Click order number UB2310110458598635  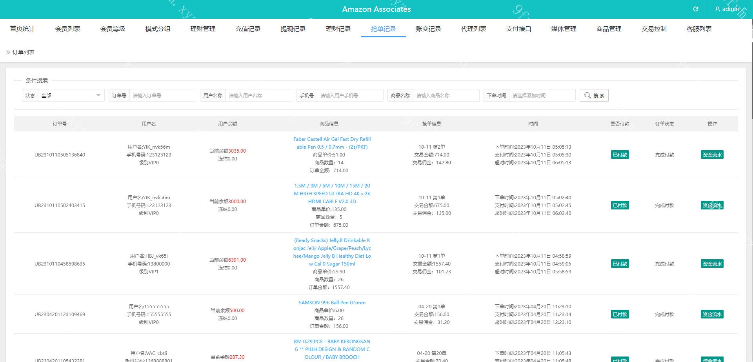[60, 264]
